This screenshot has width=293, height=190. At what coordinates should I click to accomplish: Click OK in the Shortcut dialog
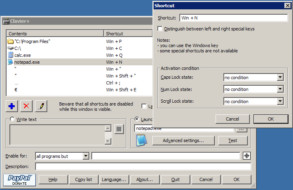(271, 119)
